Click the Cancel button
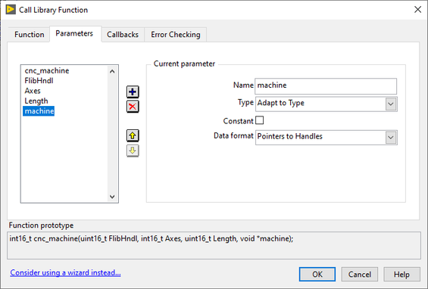Viewport: 428px width, 289px height. (x=360, y=274)
